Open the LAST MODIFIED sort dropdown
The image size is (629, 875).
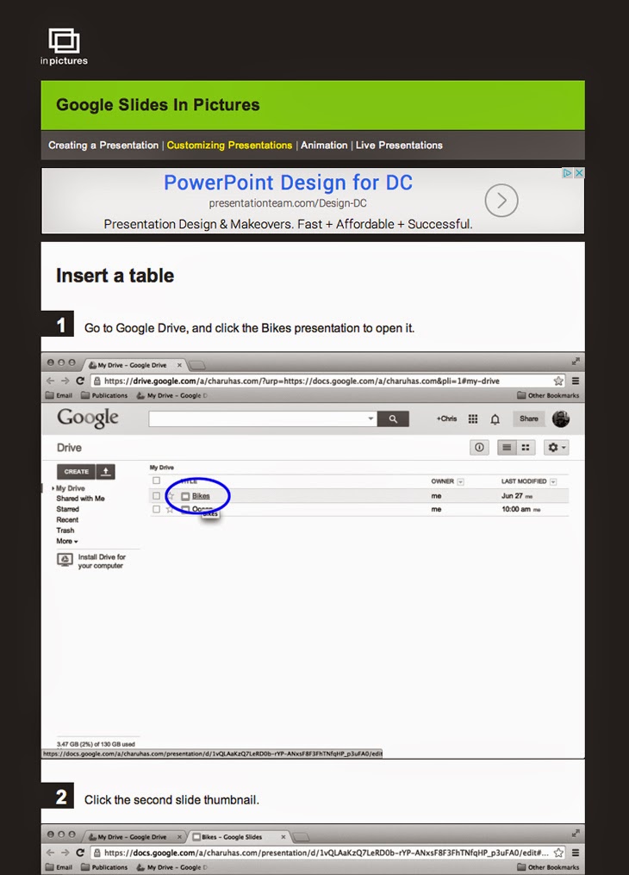[x=553, y=481]
